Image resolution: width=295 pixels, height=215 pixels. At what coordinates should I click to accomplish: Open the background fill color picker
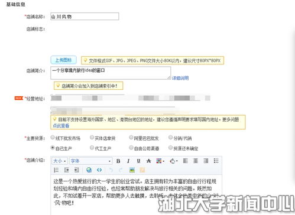tap(174, 161)
